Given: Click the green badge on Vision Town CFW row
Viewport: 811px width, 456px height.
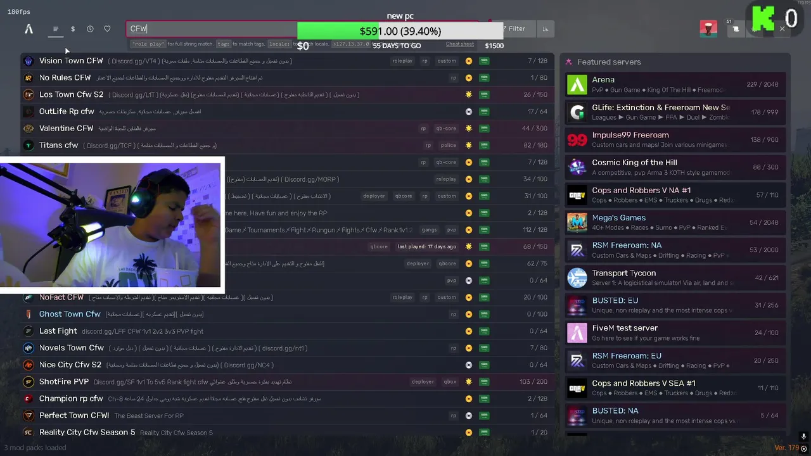Looking at the screenshot, I should click(x=484, y=61).
